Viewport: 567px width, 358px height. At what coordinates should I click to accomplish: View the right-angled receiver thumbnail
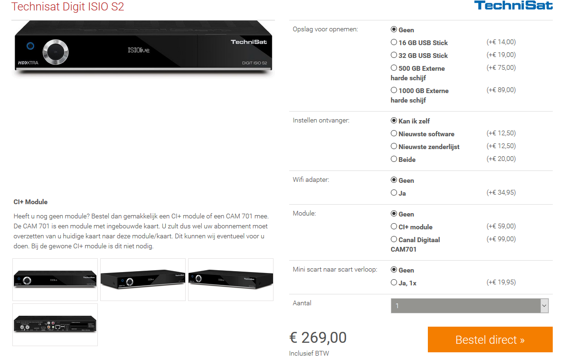click(x=231, y=280)
